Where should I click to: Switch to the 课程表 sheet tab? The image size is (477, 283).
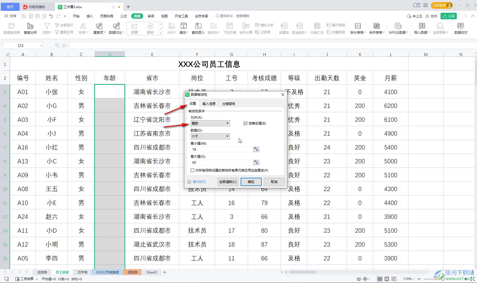(133, 272)
